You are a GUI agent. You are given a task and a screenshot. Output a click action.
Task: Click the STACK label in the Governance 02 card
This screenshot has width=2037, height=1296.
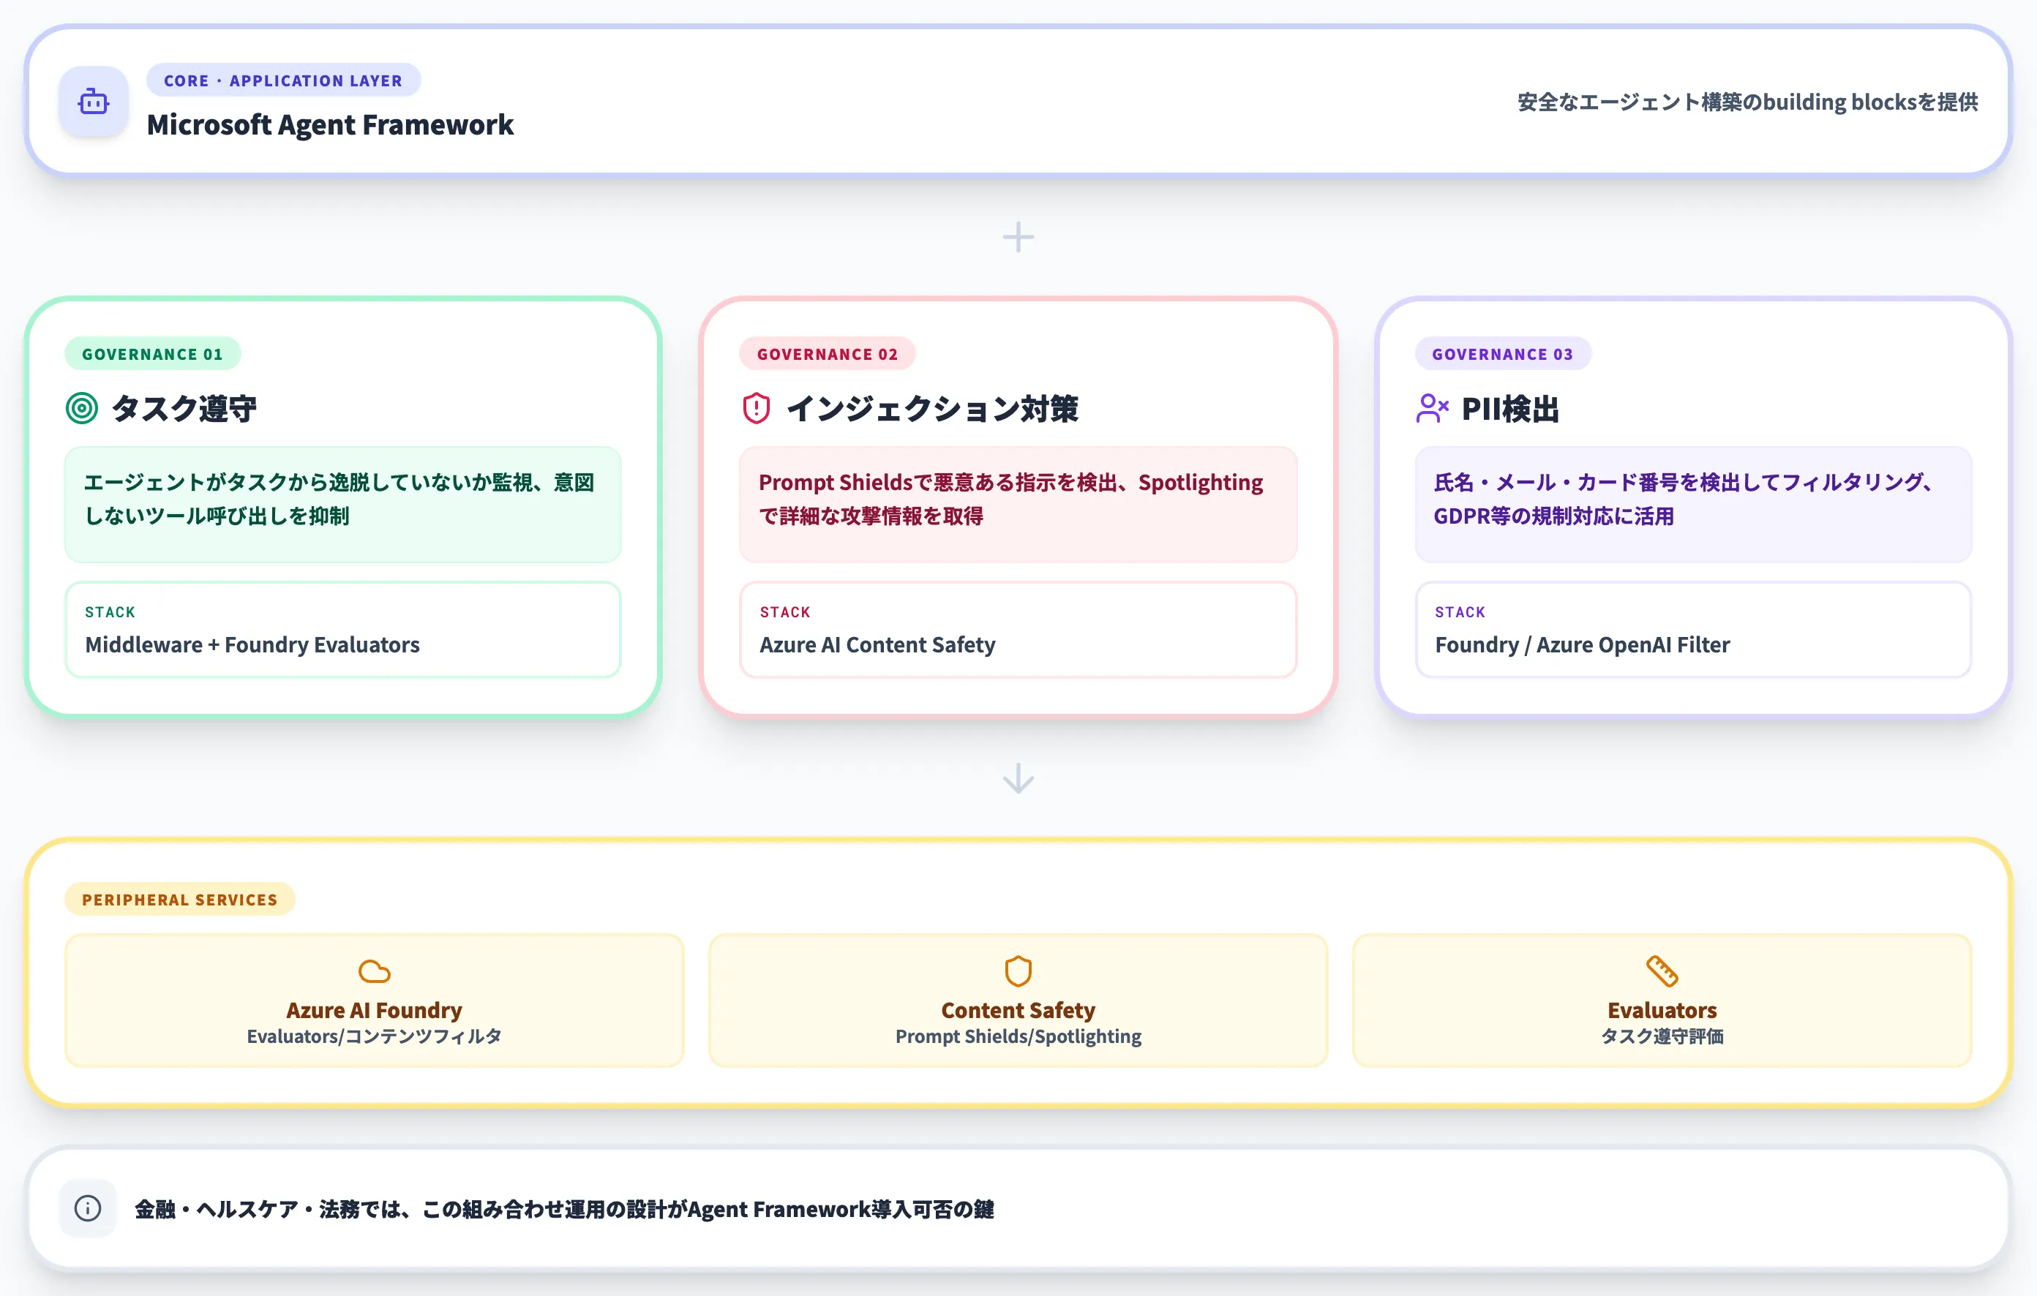pos(785,611)
